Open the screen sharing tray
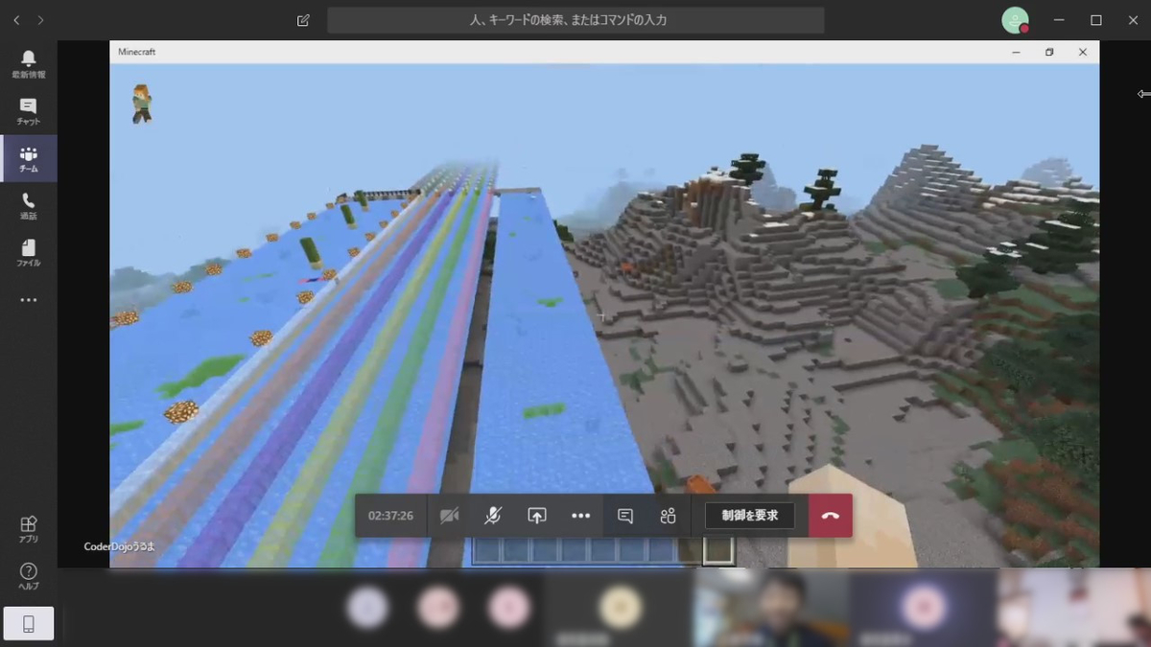 [x=536, y=515]
